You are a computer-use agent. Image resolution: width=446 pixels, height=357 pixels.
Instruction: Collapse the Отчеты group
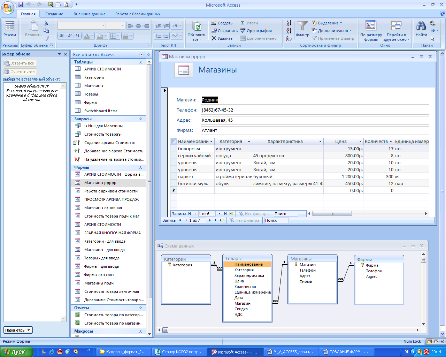(x=141, y=308)
